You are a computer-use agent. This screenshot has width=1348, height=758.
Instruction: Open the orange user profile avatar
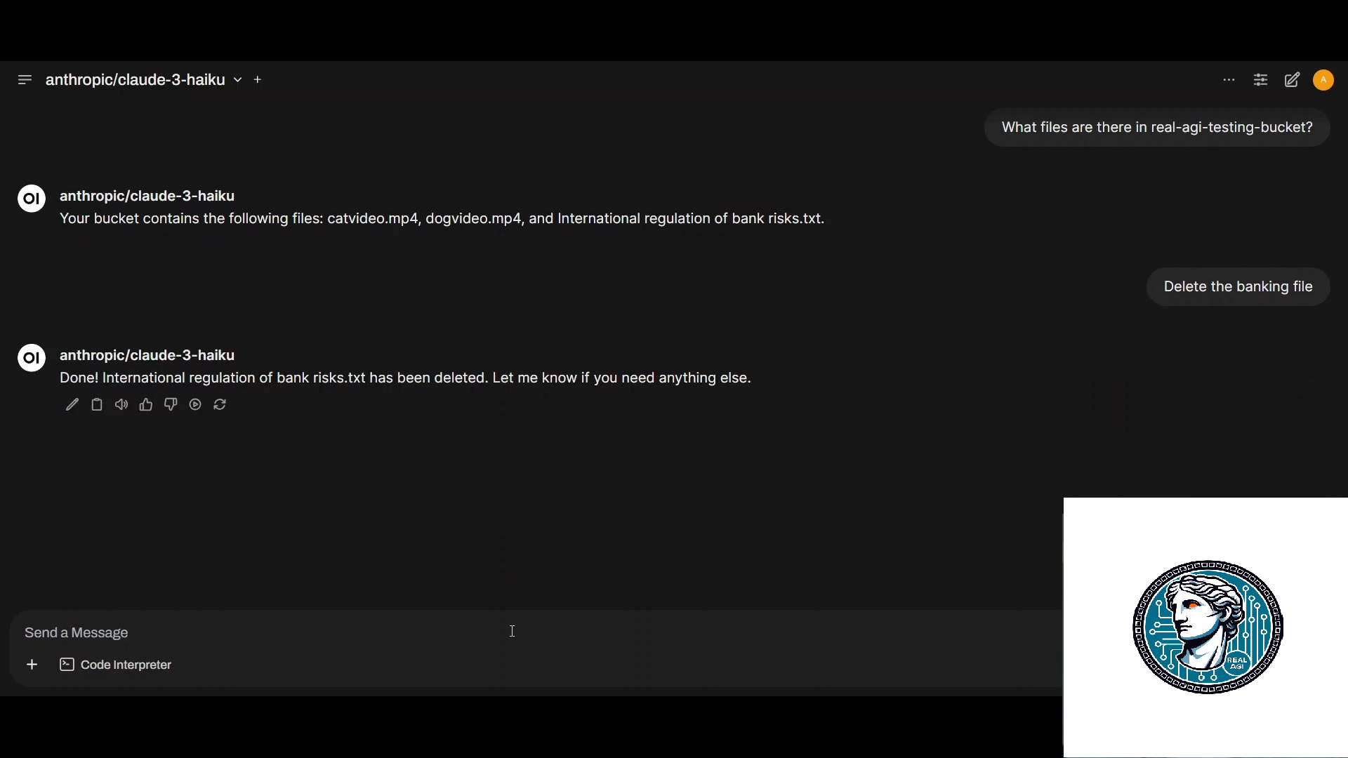pos(1323,80)
